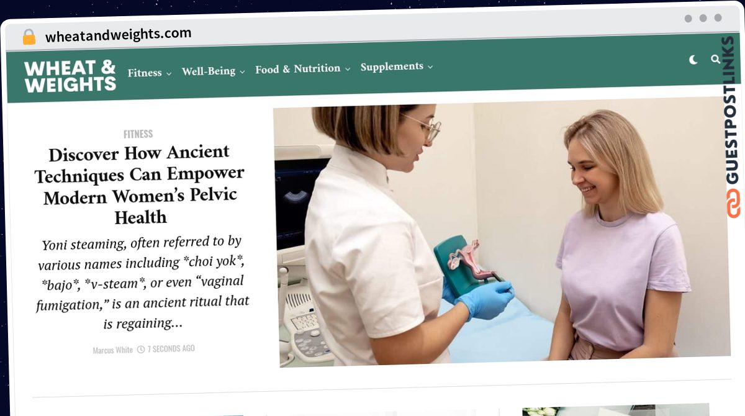
Task: Open site search via the magnifier icon
Action: (715, 59)
